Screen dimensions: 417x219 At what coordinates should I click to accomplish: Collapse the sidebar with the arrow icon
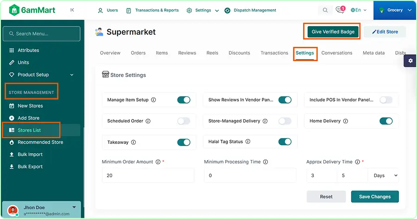coord(72,10)
